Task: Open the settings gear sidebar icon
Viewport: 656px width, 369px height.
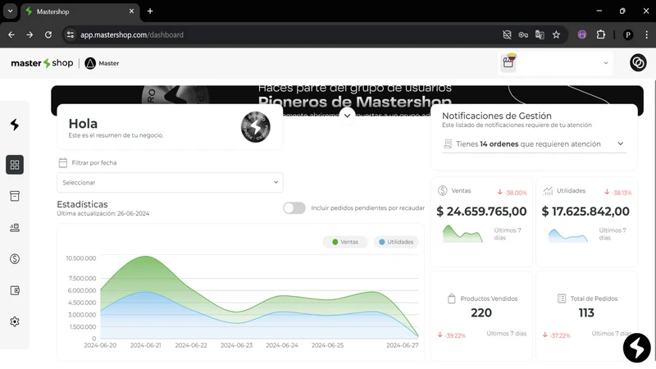Action: [15, 321]
